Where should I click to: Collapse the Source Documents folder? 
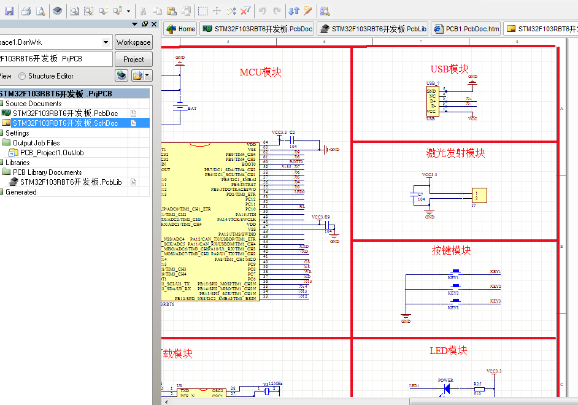click(1, 104)
